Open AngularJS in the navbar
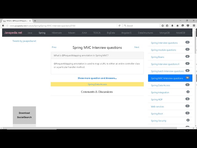This screenshot has width=197, height=148. tap(127, 33)
